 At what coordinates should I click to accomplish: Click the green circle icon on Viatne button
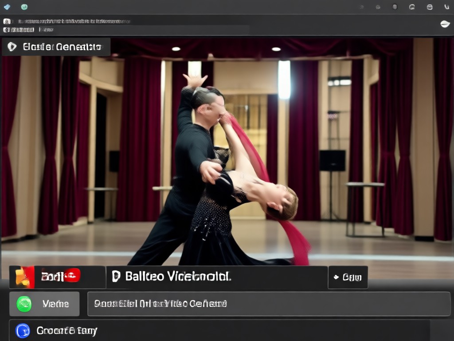pyautogui.click(x=24, y=304)
